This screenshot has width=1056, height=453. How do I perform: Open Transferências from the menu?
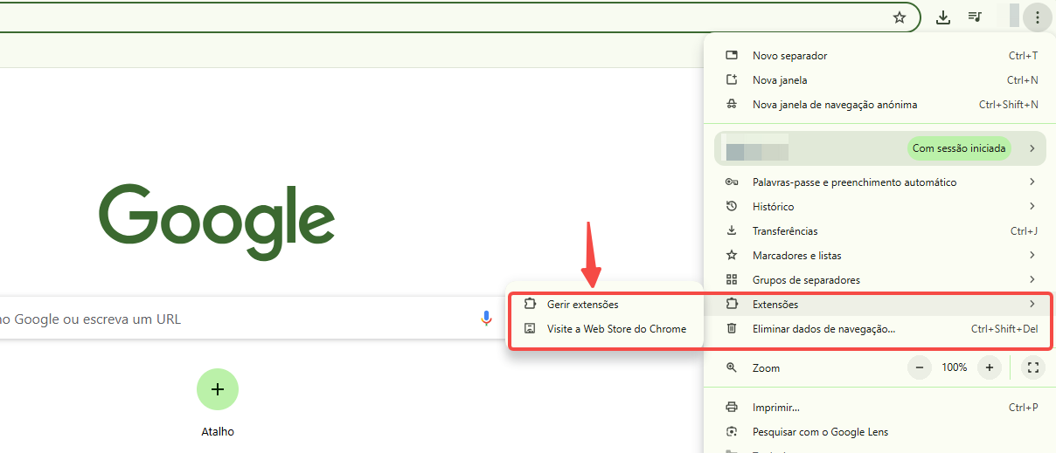point(880,230)
